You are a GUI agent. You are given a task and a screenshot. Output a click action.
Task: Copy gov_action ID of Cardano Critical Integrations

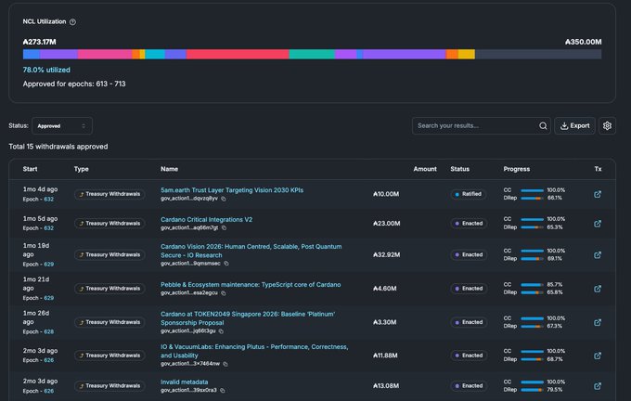click(225, 227)
